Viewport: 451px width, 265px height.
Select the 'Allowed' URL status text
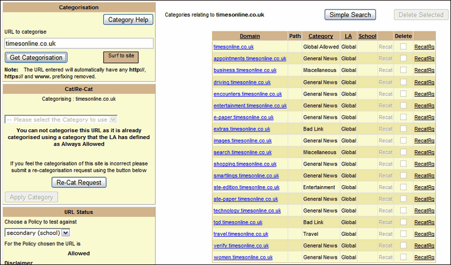(x=78, y=254)
